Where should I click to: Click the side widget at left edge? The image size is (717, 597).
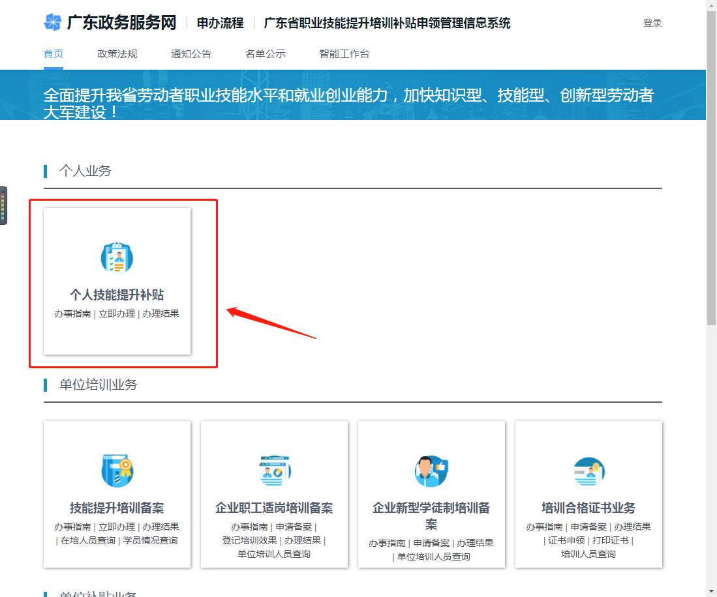3,205
